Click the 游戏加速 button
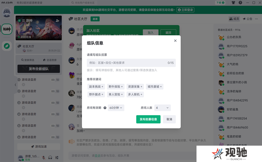 (39, 147)
